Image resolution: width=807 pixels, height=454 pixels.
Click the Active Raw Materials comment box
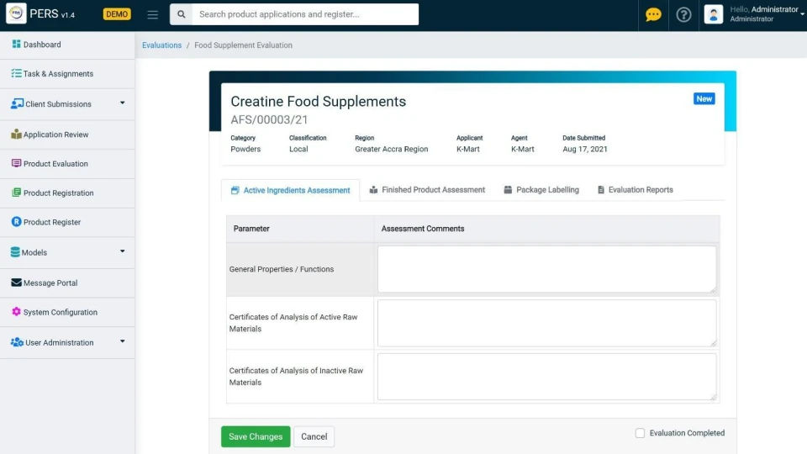pos(546,323)
